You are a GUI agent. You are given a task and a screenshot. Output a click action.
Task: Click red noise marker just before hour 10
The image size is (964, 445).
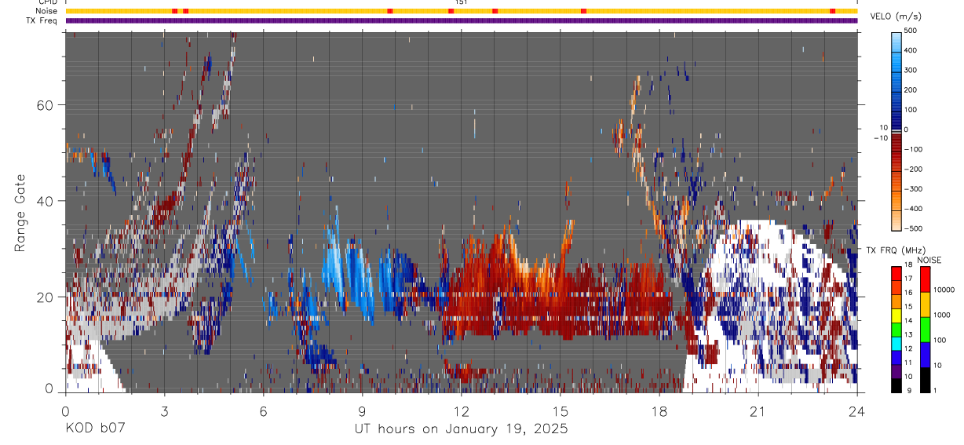(x=390, y=11)
